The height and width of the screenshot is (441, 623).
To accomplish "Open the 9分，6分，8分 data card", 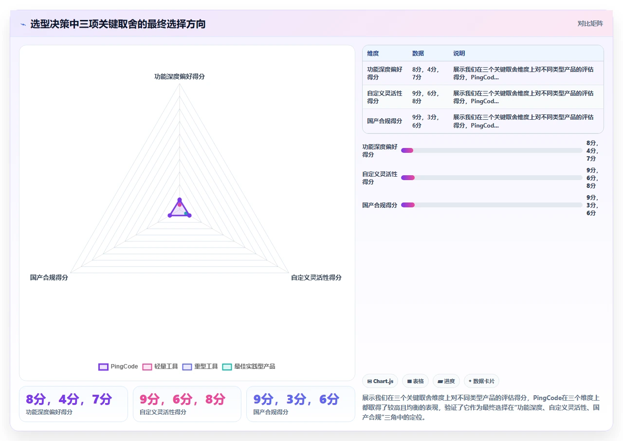I will 187,404.
